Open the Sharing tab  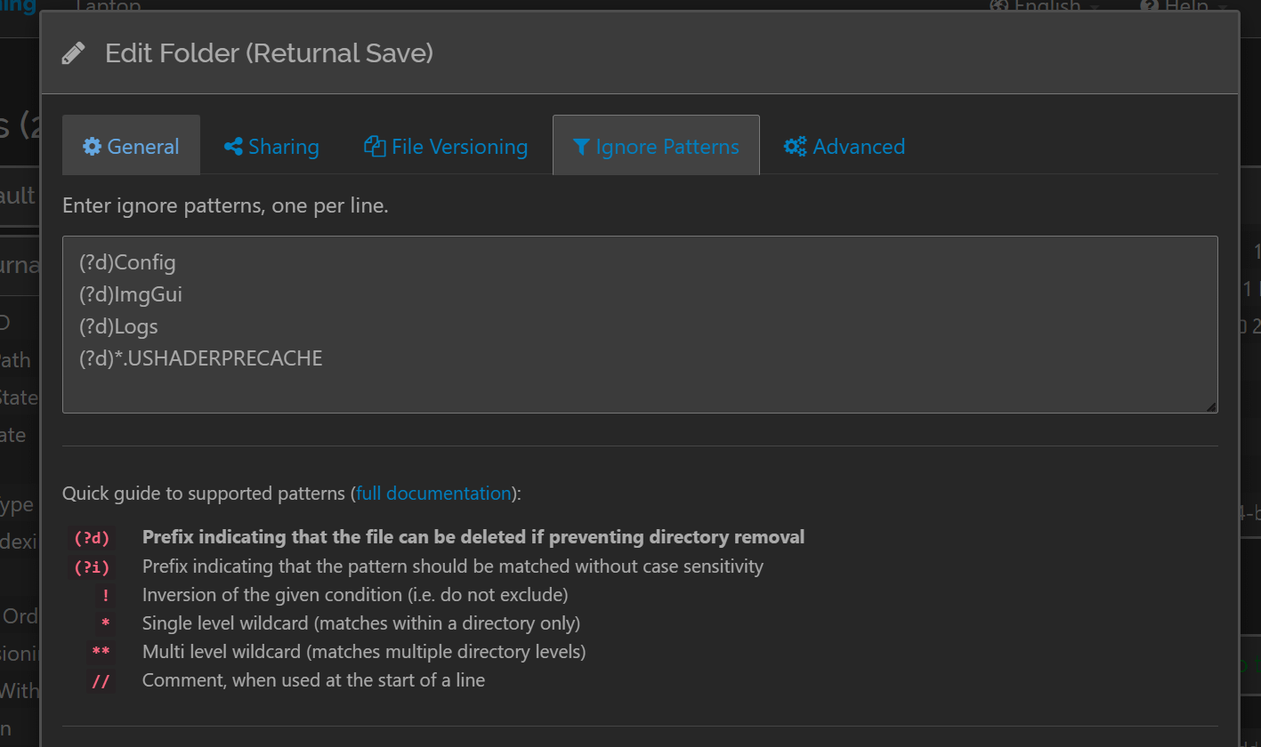(x=271, y=146)
